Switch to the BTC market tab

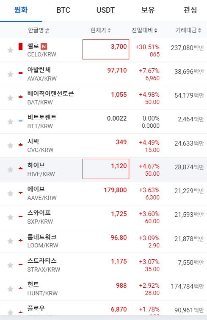[x=63, y=10]
